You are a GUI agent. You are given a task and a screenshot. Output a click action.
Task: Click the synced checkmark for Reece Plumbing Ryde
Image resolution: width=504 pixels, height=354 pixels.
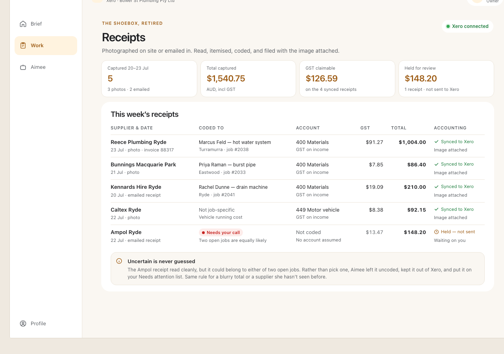click(x=436, y=142)
